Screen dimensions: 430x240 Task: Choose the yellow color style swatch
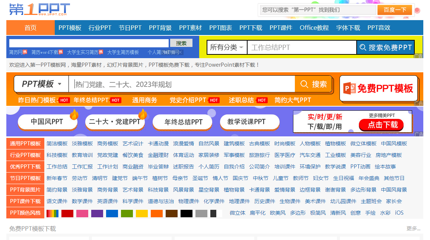point(141,213)
